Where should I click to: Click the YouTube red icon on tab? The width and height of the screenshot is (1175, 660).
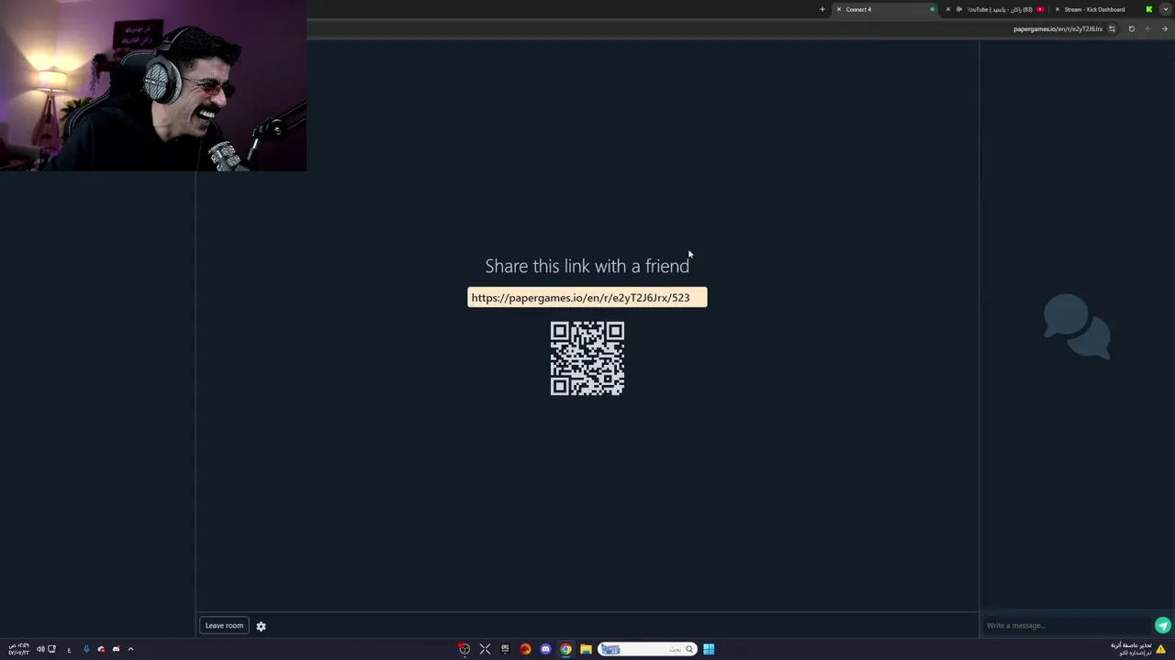tap(1040, 9)
